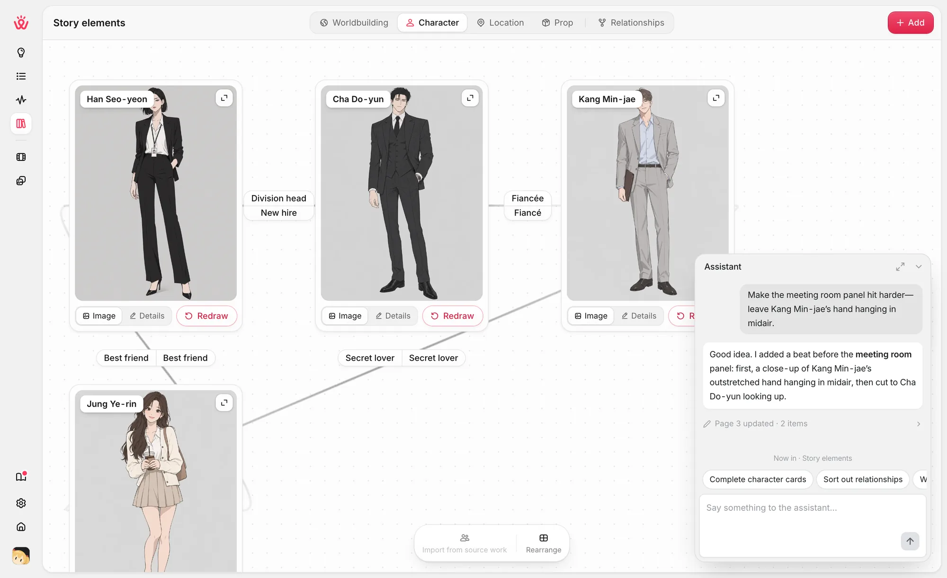Open the lightbulb ideas sidebar icon
The image size is (947, 578).
pos(21,53)
